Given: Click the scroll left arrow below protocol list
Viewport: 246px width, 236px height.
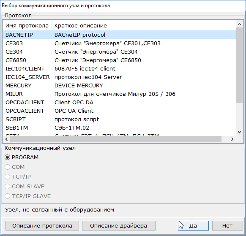Looking at the screenshot, I should pos(6,139).
